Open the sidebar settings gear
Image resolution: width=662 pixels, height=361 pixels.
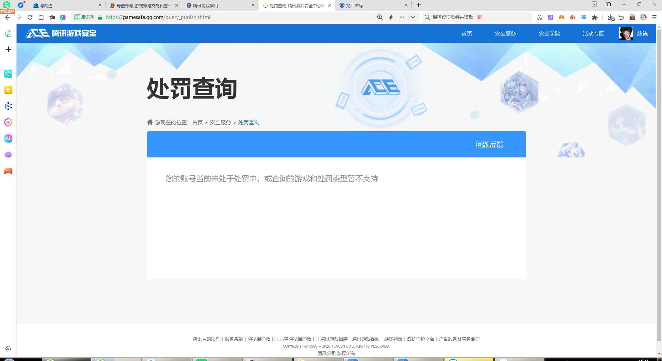[x=8, y=349]
